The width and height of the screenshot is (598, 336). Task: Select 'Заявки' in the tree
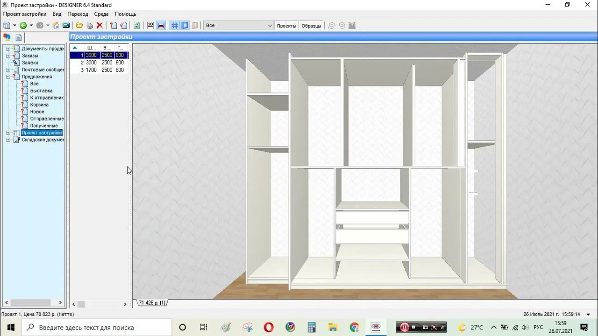tap(30, 63)
